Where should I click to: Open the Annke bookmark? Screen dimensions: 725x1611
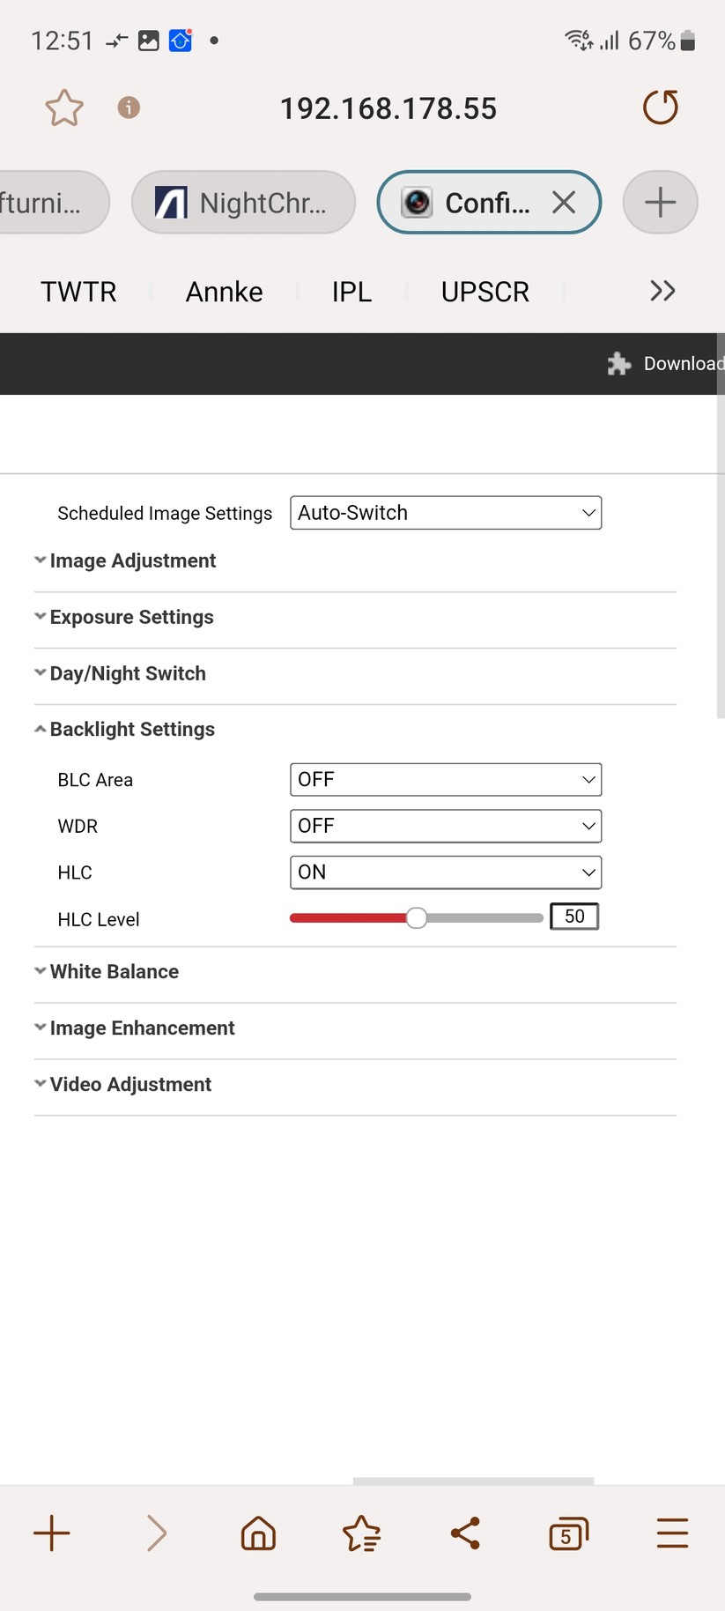pos(223,291)
